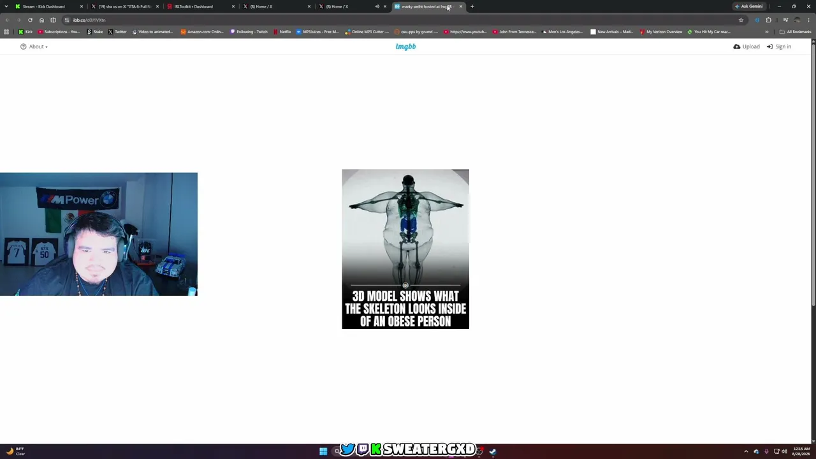Open a new browser tab
Viewport: 816px width, 459px height.
pos(472,6)
